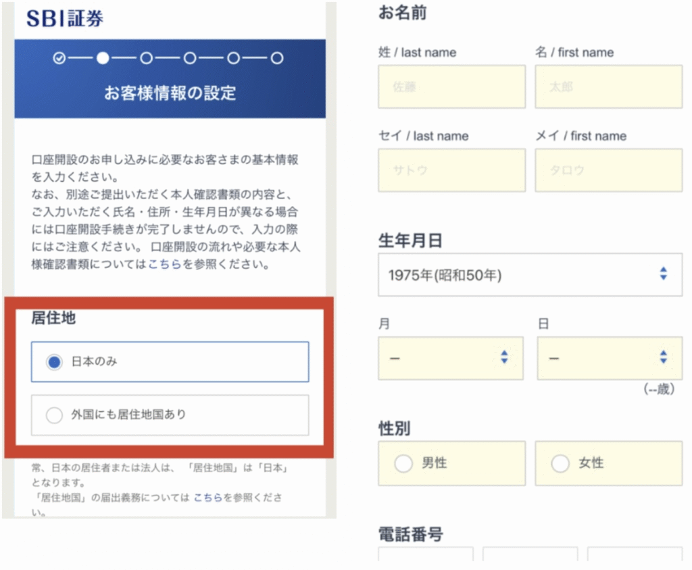
Task: Click the 姓 last name field
Action: [x=451, y=87]
